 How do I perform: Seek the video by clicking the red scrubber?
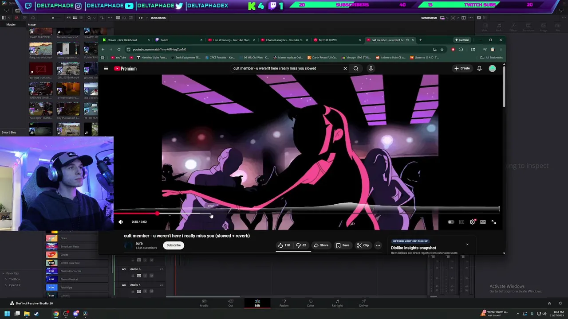(x=157, y=214)
